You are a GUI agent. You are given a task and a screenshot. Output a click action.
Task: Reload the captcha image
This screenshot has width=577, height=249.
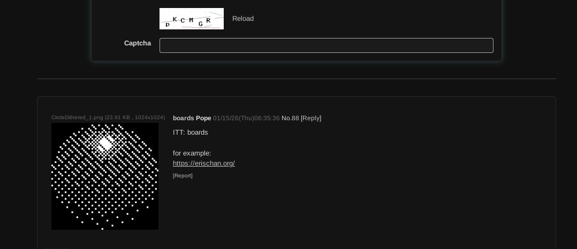point(242,19)
